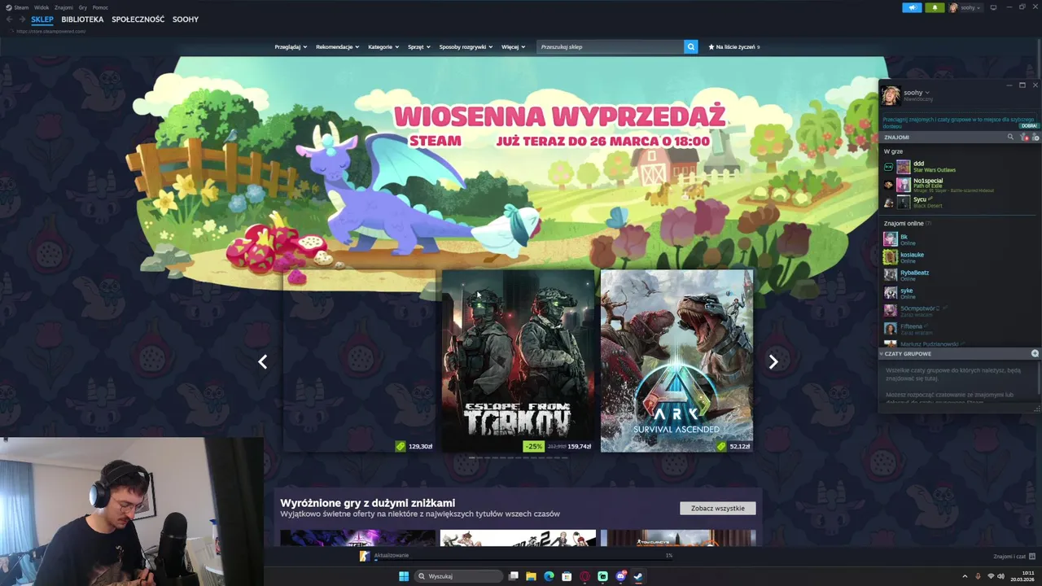Select the Sklep tab
Screen dimensions: 1042x586
click(x=42, y=20)
